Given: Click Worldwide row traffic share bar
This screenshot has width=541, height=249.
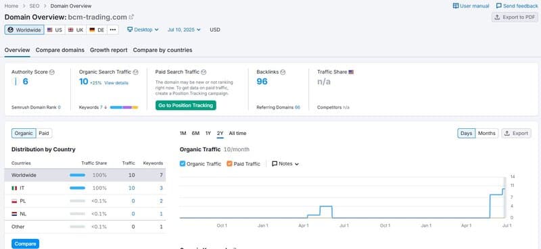Looking at the screenshot, I should pyautogui.click(x=77, y=175).
